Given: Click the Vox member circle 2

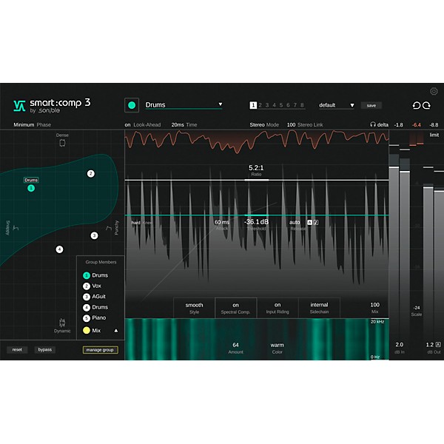Looking at the screenshot, I should tap(87, 286).
